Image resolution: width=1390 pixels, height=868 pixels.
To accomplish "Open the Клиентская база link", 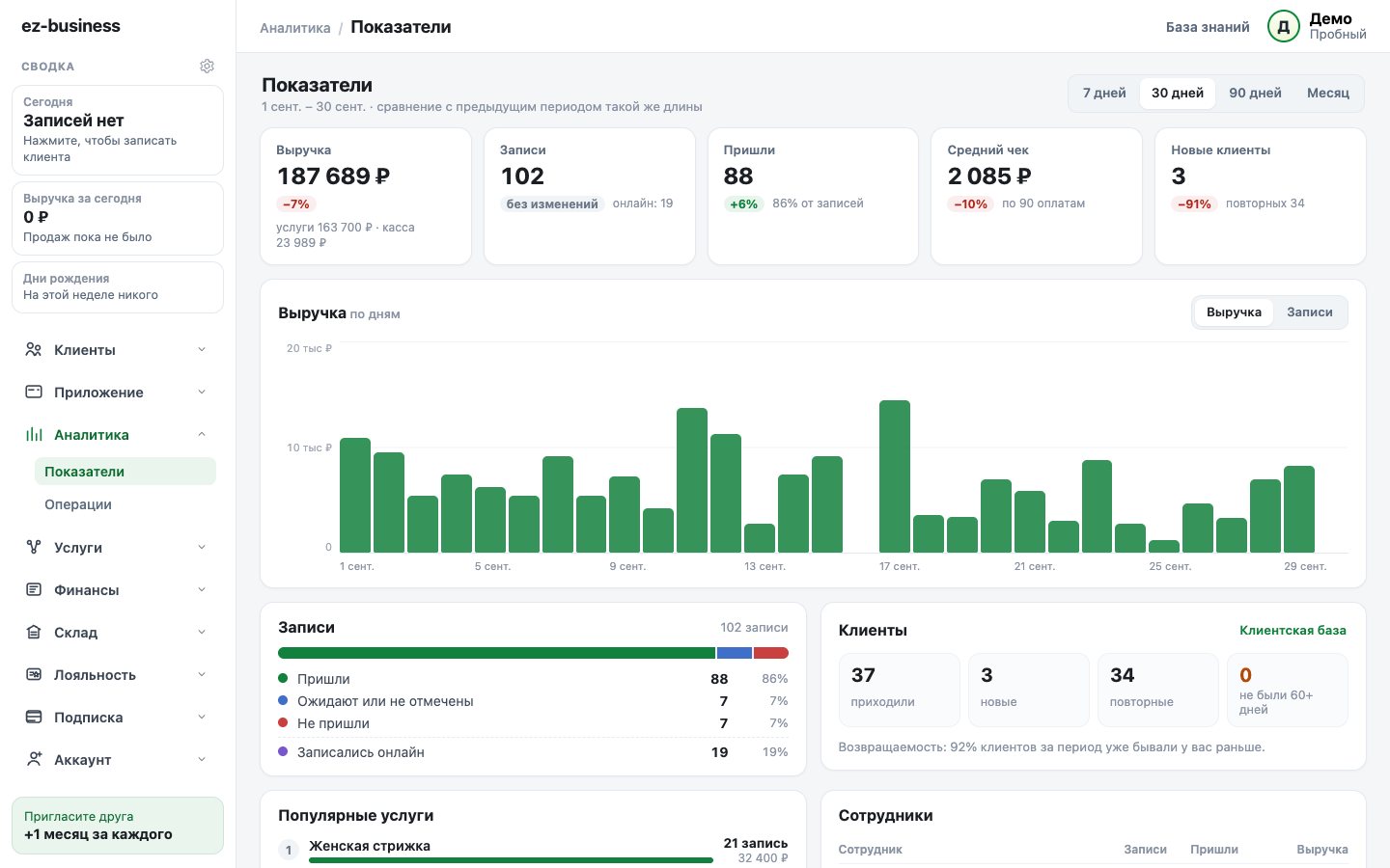I will pos(1293,631).
